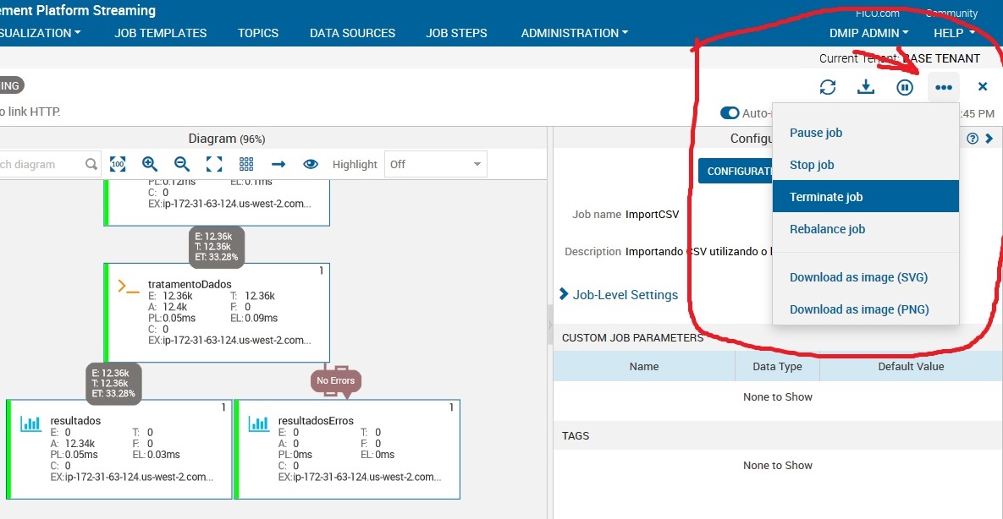Click the Refresh job icon
1003x519 pixels.
pyautogui.click(x=828, y=86)
